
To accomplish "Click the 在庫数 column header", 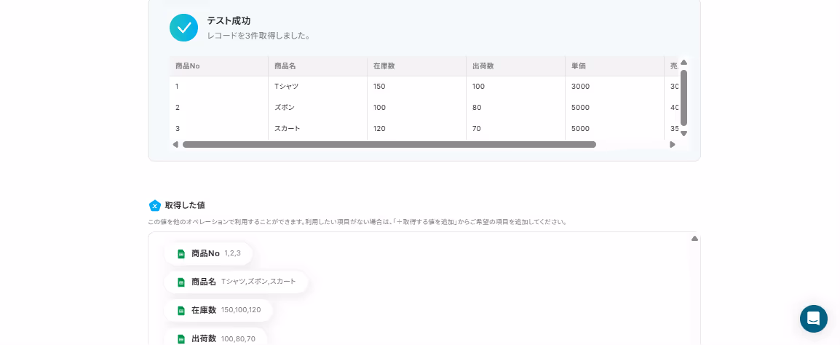I will [417, 66].
